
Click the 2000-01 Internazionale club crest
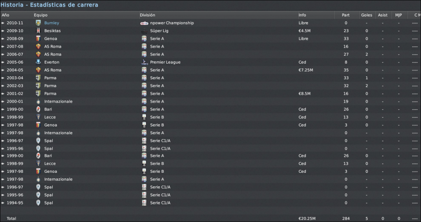(38, 101)
